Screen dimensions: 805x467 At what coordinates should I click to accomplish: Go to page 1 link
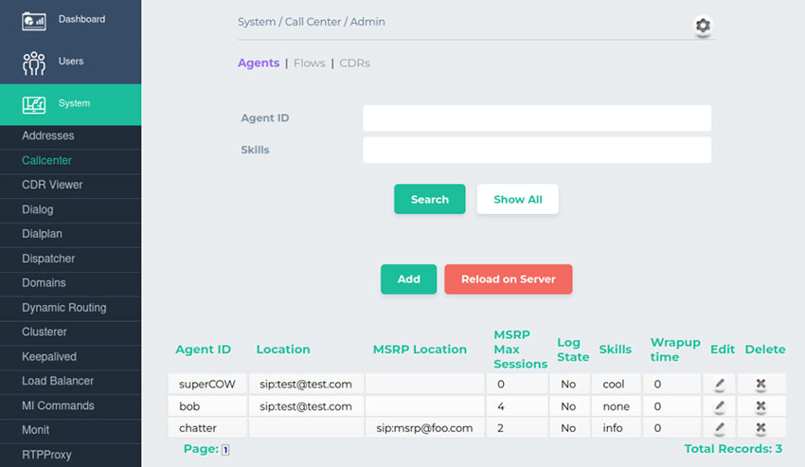(x=225, y=450)
